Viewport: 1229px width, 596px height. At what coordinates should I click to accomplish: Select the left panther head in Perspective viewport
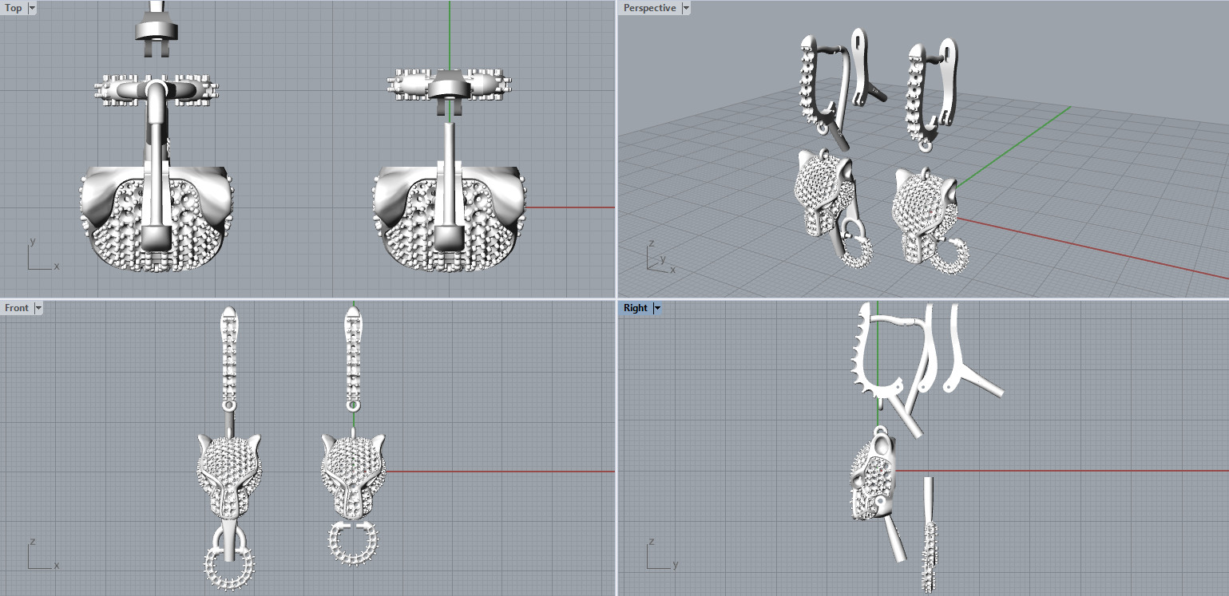point(823,191)
